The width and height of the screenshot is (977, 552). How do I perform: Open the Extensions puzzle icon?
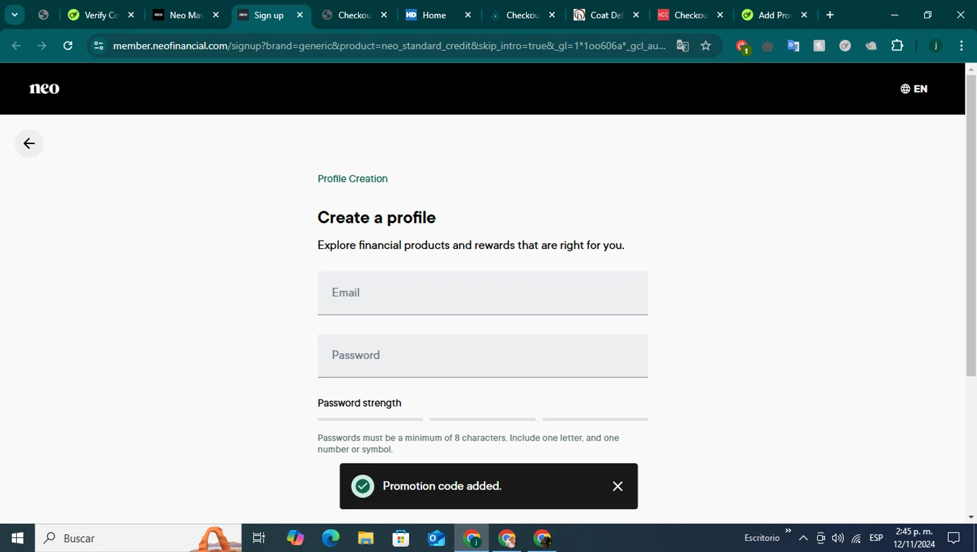(x=897, y=46)
